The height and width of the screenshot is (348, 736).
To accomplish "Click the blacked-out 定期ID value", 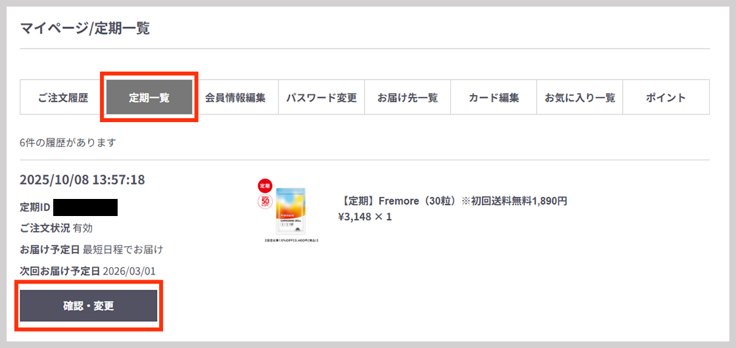I will 85,208.
